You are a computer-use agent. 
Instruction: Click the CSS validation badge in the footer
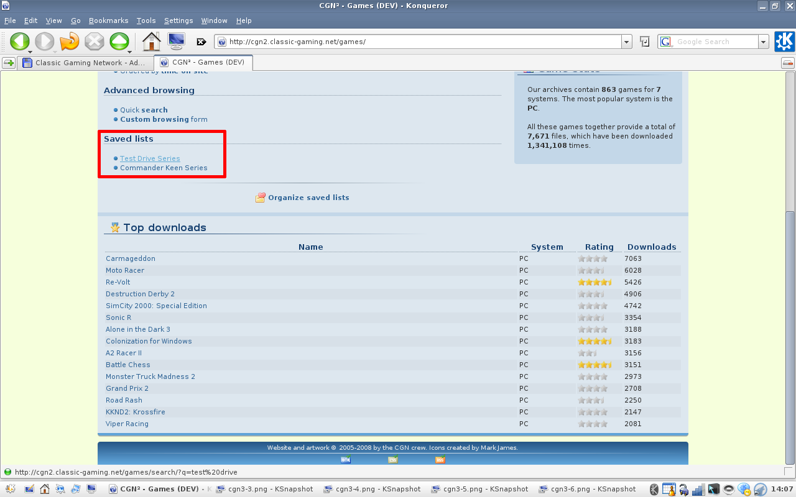click(392, 460)
